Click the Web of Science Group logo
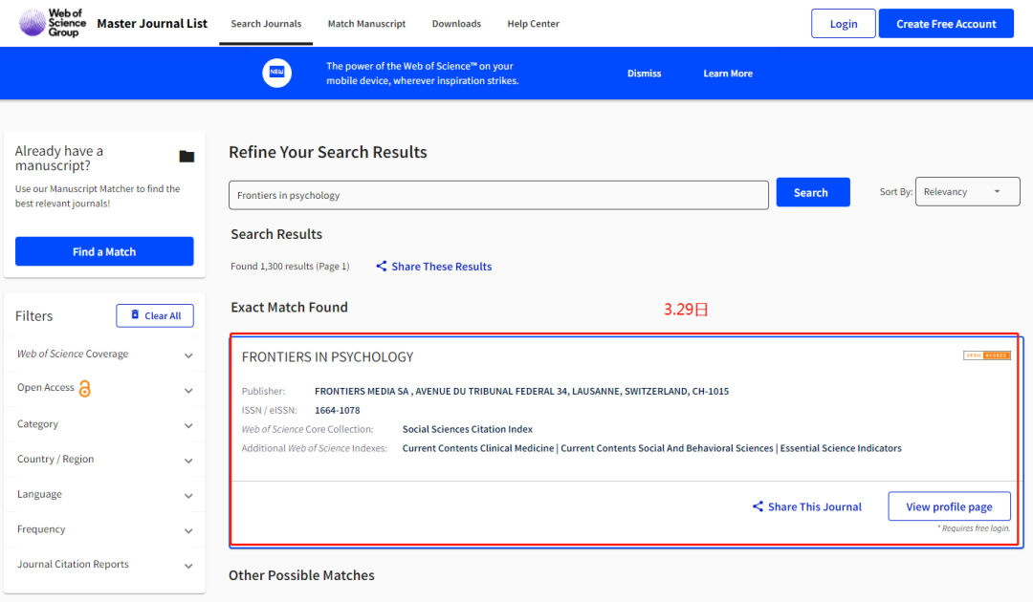Image resolution: width=1033 pixels, height=602 pixels. coord(53,23)
